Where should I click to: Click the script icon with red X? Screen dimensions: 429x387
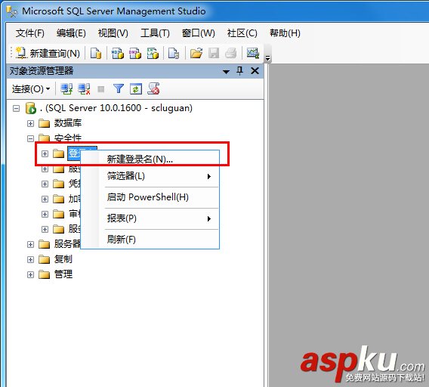click(x=153, y=88)
